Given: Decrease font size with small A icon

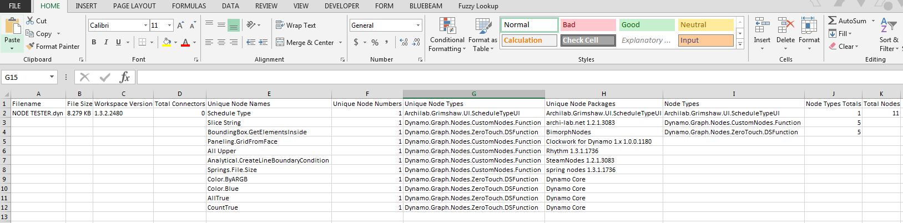Looking at the screenshot, I should point(193,26).
